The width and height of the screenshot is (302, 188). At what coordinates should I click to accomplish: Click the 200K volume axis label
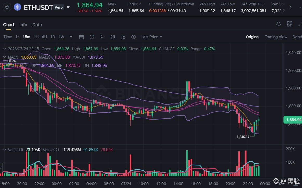(x=290, y=149)
